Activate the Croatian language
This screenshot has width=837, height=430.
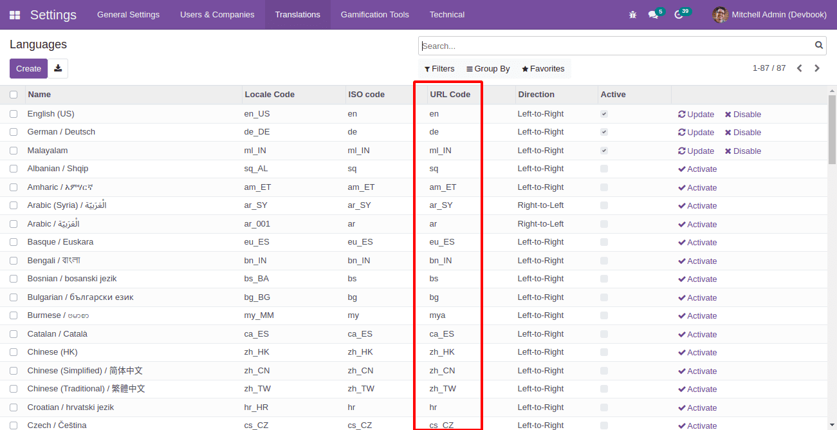click(x=697, y=407)
